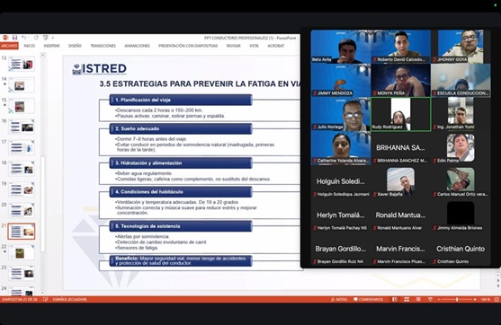This screenshot has height=325, width=501.
Task: Click the BRIHANNA SANCHEZ participant tile
Action: coord(400,148)
